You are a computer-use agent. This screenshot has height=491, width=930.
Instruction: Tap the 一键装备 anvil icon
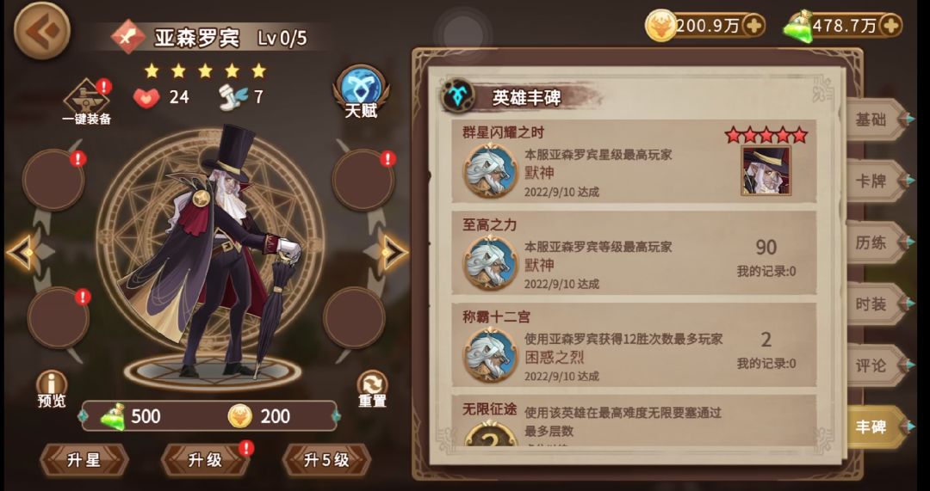tap(87, 101)
